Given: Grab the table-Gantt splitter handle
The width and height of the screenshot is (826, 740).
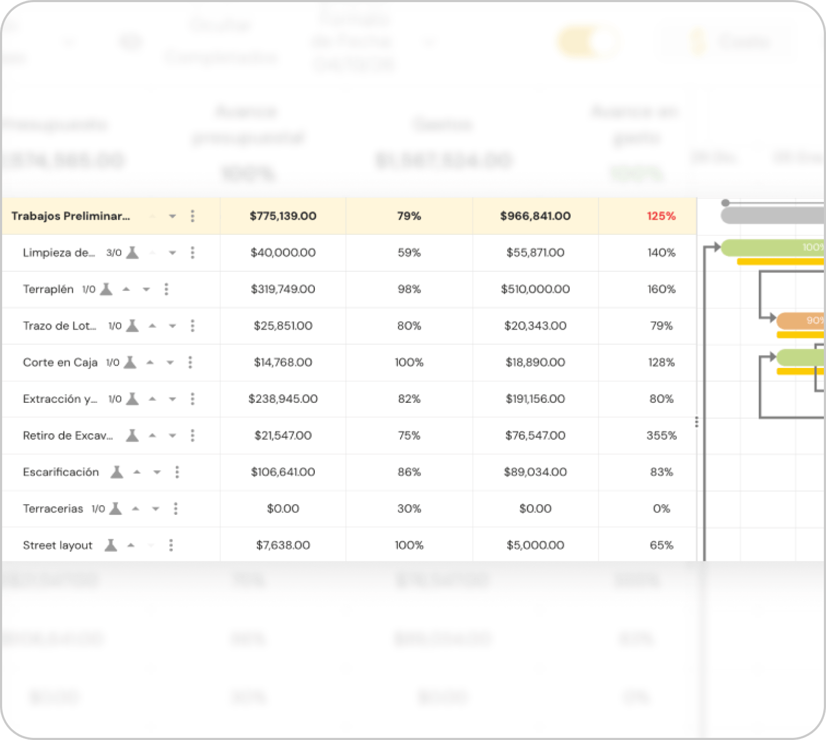Looking at the screenshot, I should (x=697, y=422).
